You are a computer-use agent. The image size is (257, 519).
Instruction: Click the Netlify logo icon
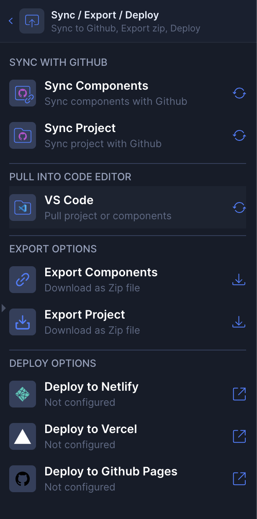(23, 394)
